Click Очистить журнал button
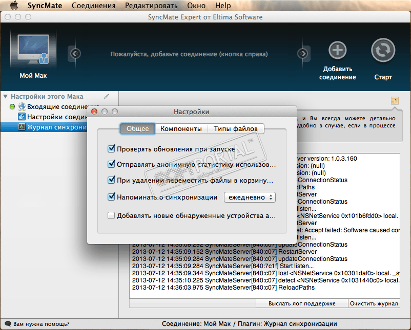 point(374,303)
